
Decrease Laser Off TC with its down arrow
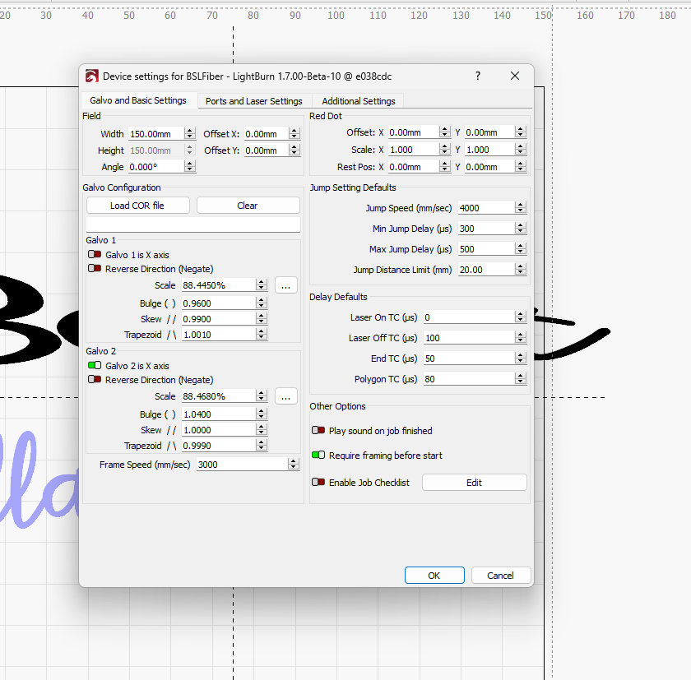(x=521, y=341)
